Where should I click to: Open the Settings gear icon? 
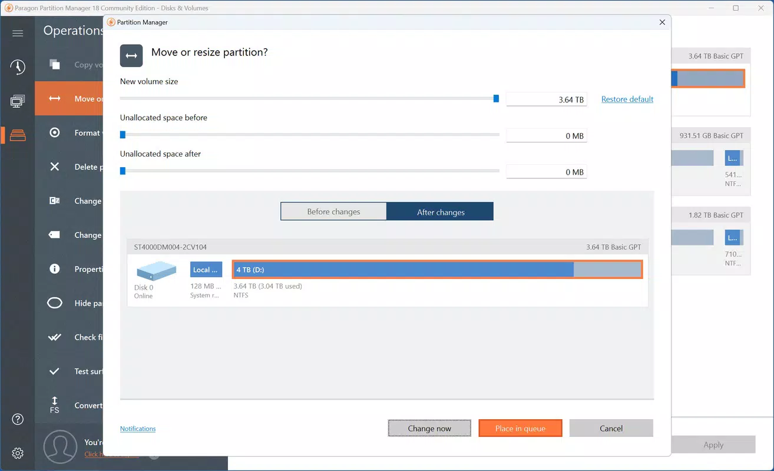tap(18, 453)
